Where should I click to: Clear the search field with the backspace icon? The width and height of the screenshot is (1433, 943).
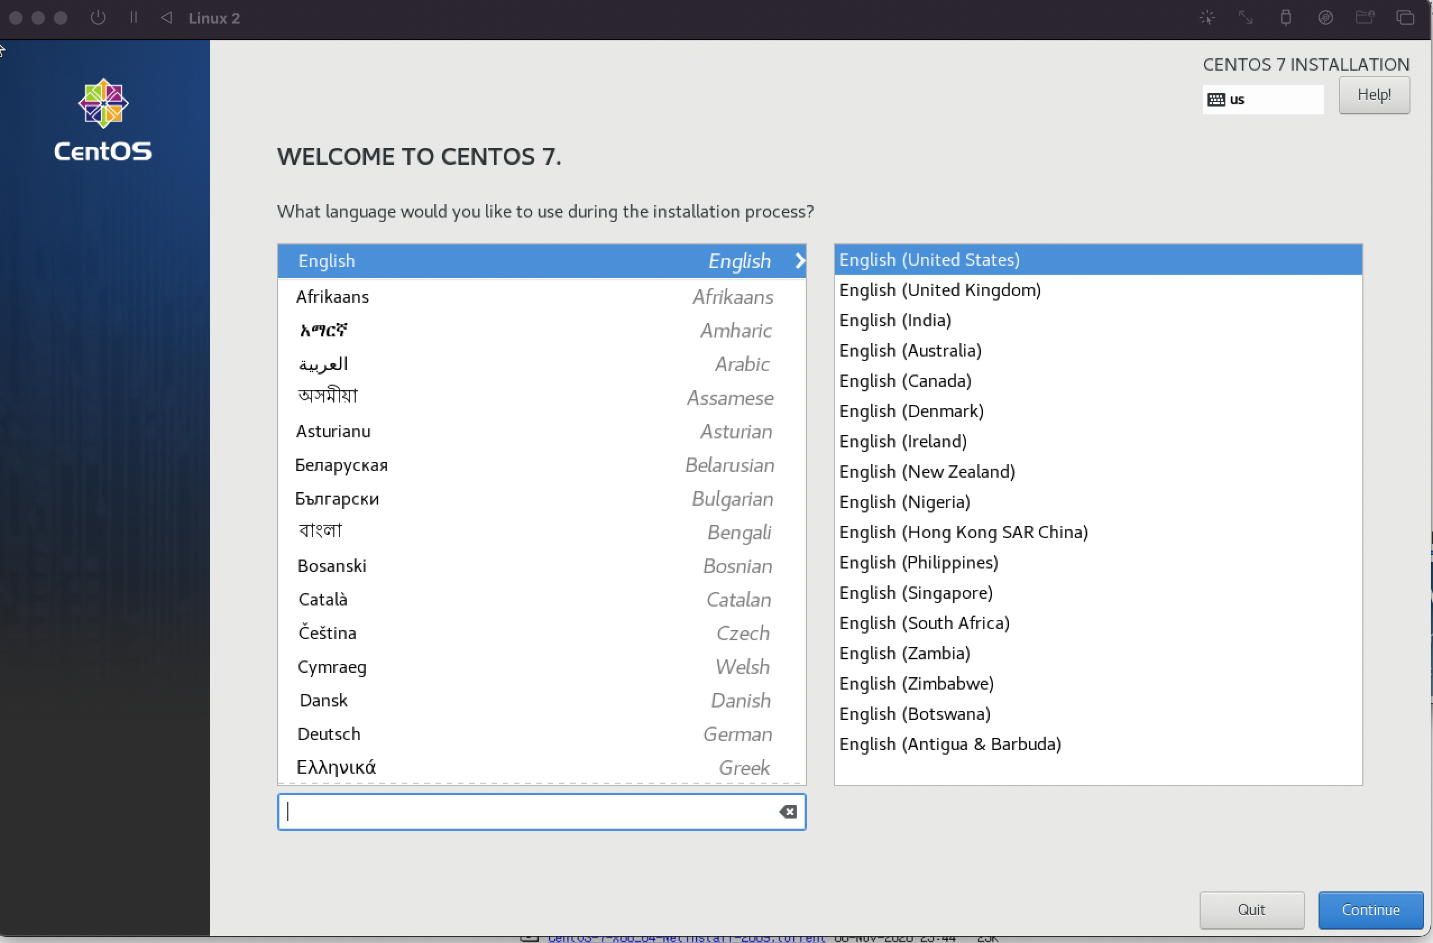(x=788, y=812)
